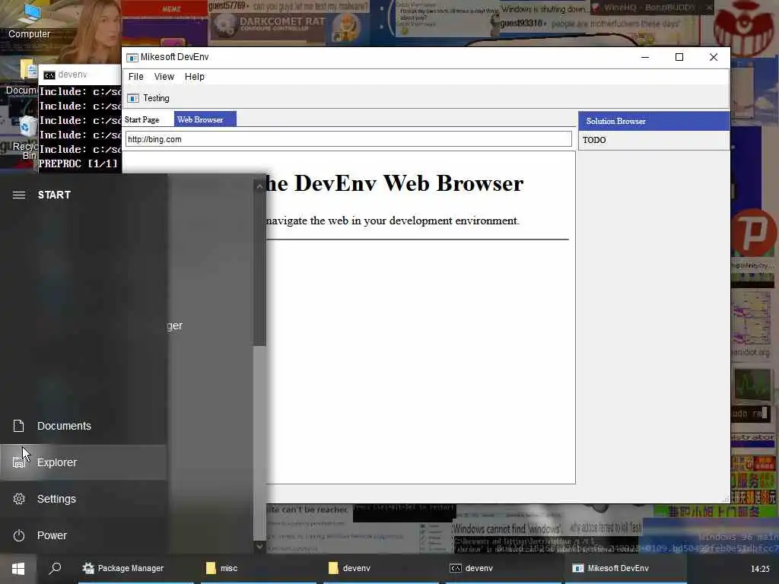Click the http://bing.com address field

pos(348,139)
